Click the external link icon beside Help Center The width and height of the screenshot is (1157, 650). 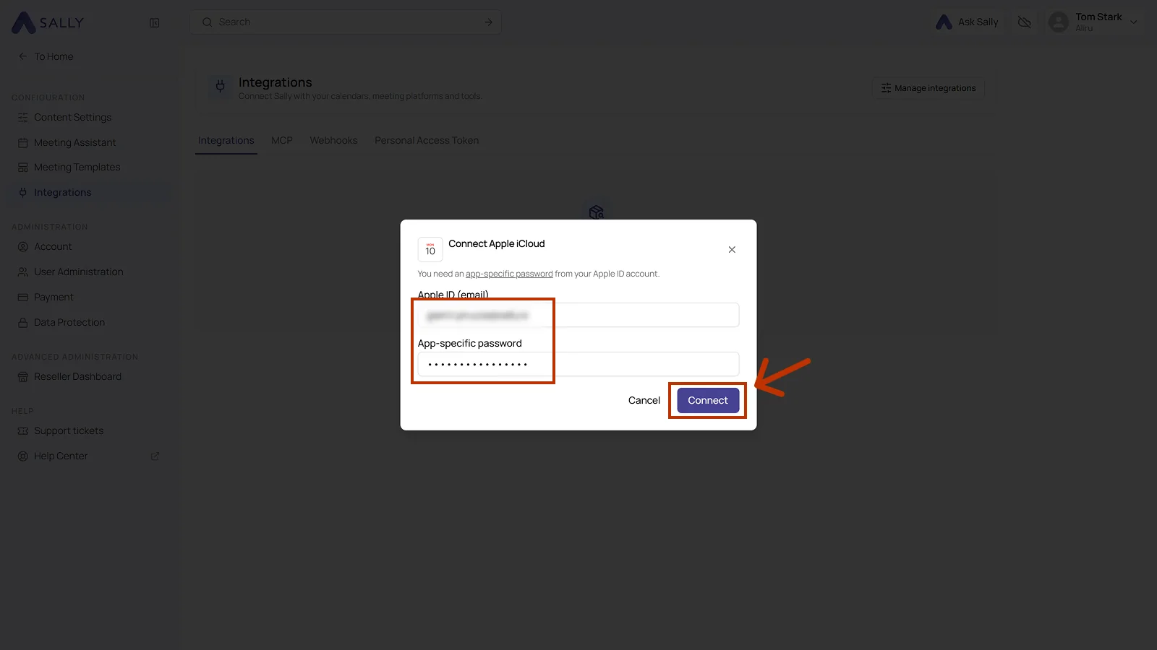[x=155, y=456]
